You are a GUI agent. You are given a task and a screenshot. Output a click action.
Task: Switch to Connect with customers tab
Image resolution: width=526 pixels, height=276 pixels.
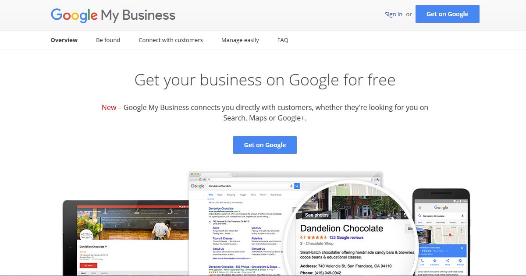coord(171,40)
